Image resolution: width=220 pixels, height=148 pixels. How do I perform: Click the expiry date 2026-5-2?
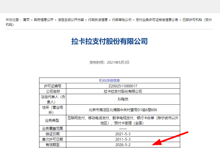pyautogui.click(x=123, y=145)
